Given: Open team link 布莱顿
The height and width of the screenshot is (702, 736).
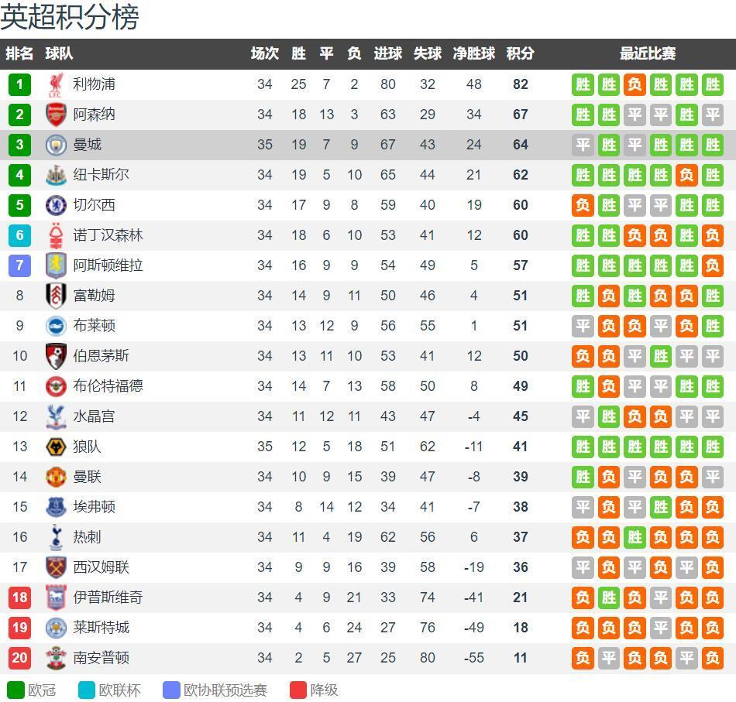Looking at the screenshot, I should (x=94, y=326).
